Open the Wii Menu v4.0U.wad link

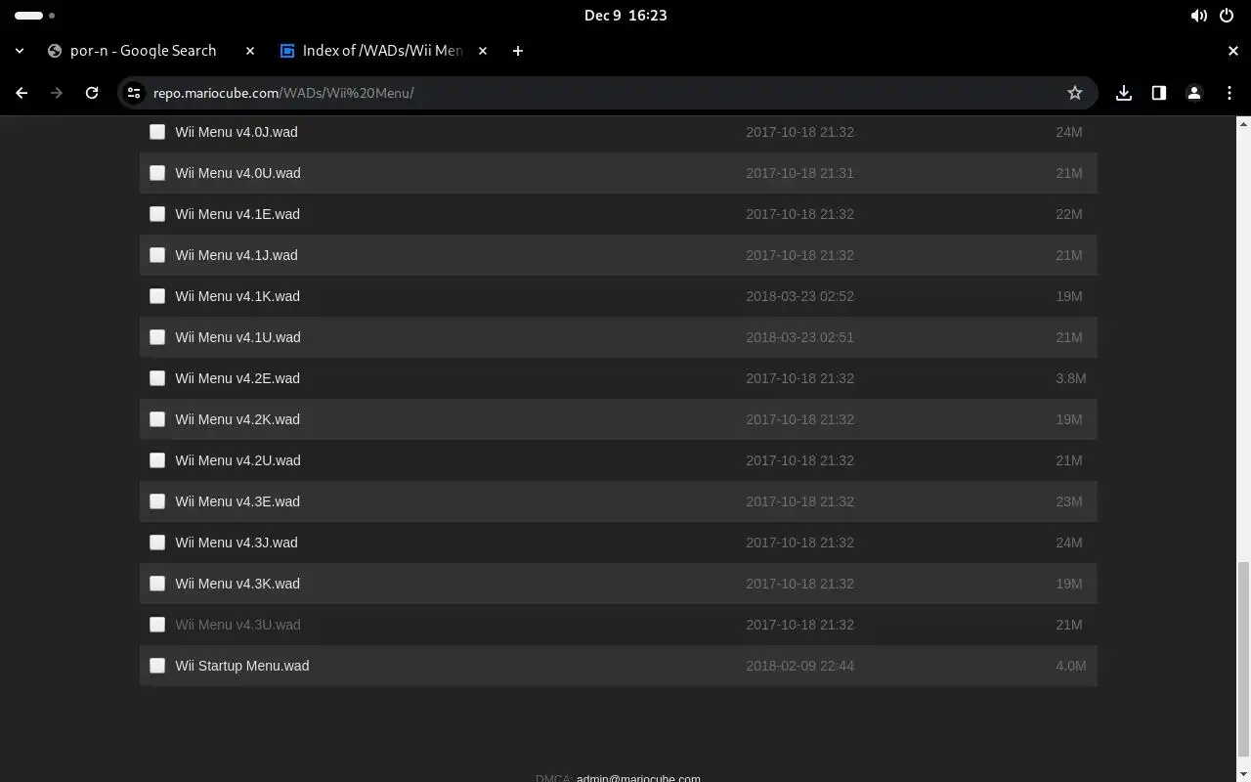237,173
